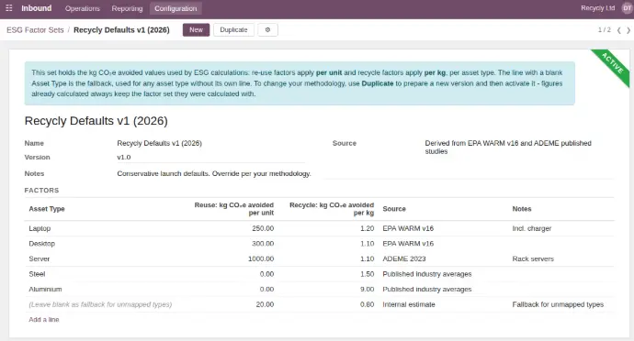Click the large record title heading
634x341 pixels.
[96, 121]
